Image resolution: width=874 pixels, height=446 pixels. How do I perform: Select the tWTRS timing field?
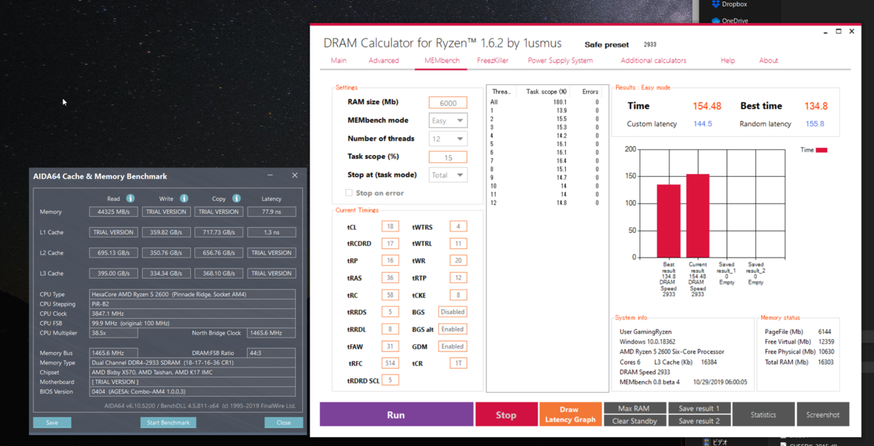click(458, 226)
